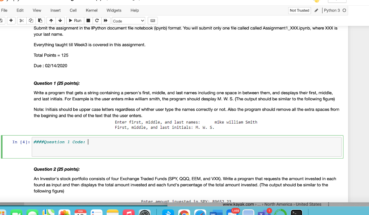This screenshot has height=215, width=369.
Task: Click the Not Trusted button
Action: (x=299, y=10)
